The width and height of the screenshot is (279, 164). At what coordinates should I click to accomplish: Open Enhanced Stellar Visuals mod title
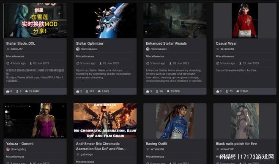[x=166, y=43]
